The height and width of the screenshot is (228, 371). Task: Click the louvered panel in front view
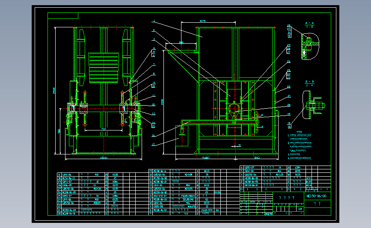(x=104, y=68)
